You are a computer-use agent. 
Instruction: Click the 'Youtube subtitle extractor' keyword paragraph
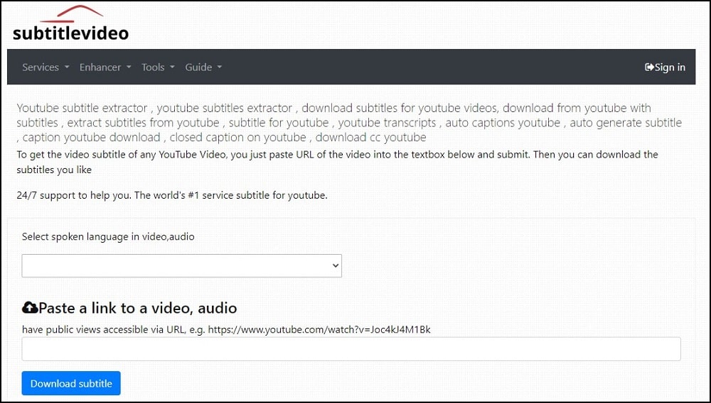(x=349, y=123)
